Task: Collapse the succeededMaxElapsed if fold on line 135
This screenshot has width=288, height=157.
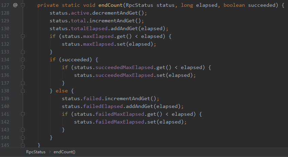Action: [23, 67]
